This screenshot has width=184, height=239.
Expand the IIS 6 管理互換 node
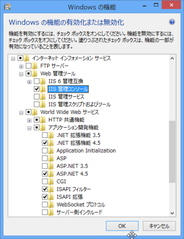[29, 82]
